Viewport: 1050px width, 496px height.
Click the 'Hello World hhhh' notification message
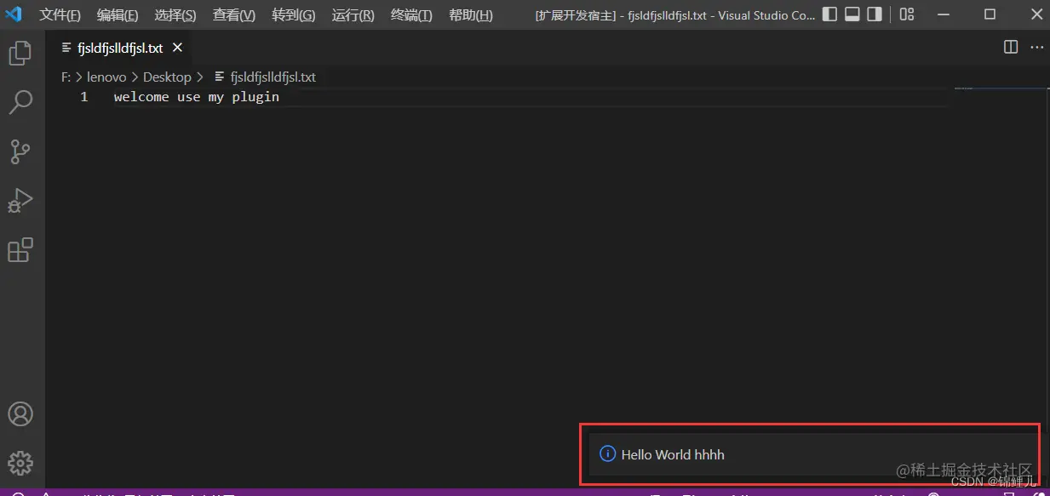click(673, 454)
